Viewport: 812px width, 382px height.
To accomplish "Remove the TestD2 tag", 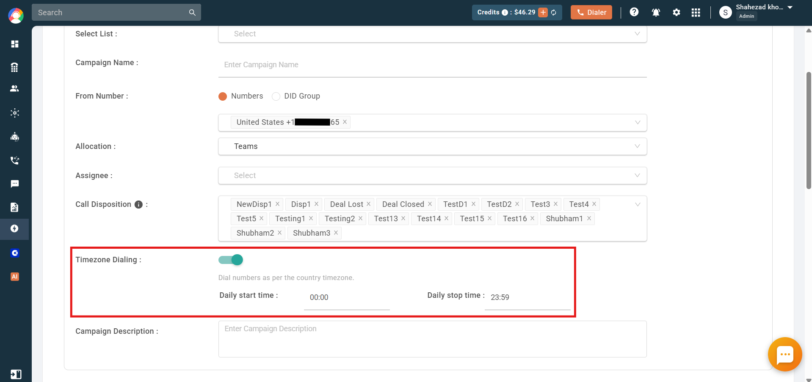I will 517,204.
